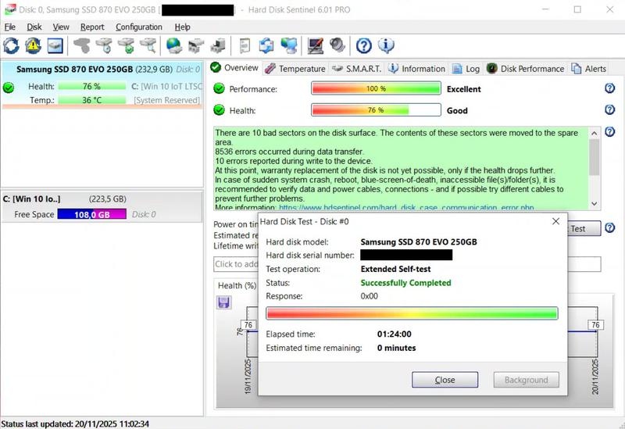
Task: Click the monitor with pen configuration icon
Action: tap(316, 45)
